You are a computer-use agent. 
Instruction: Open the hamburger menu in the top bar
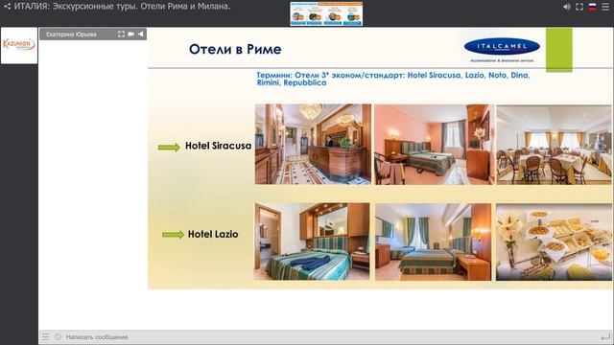coord(605,7)
